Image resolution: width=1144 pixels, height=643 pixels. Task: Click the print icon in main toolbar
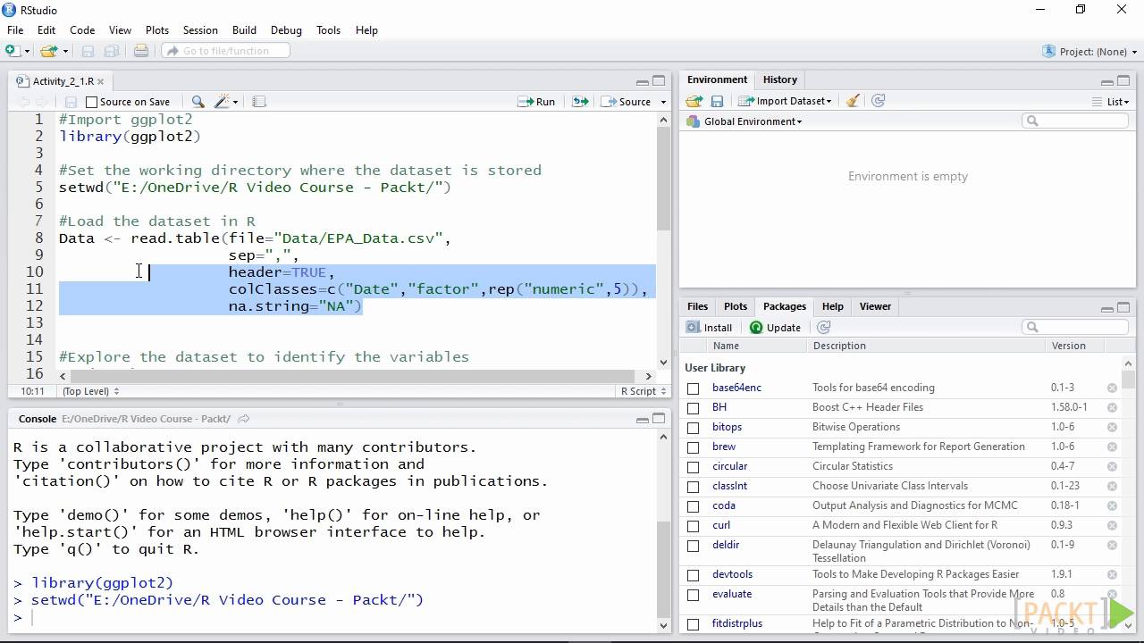(141, 51)
